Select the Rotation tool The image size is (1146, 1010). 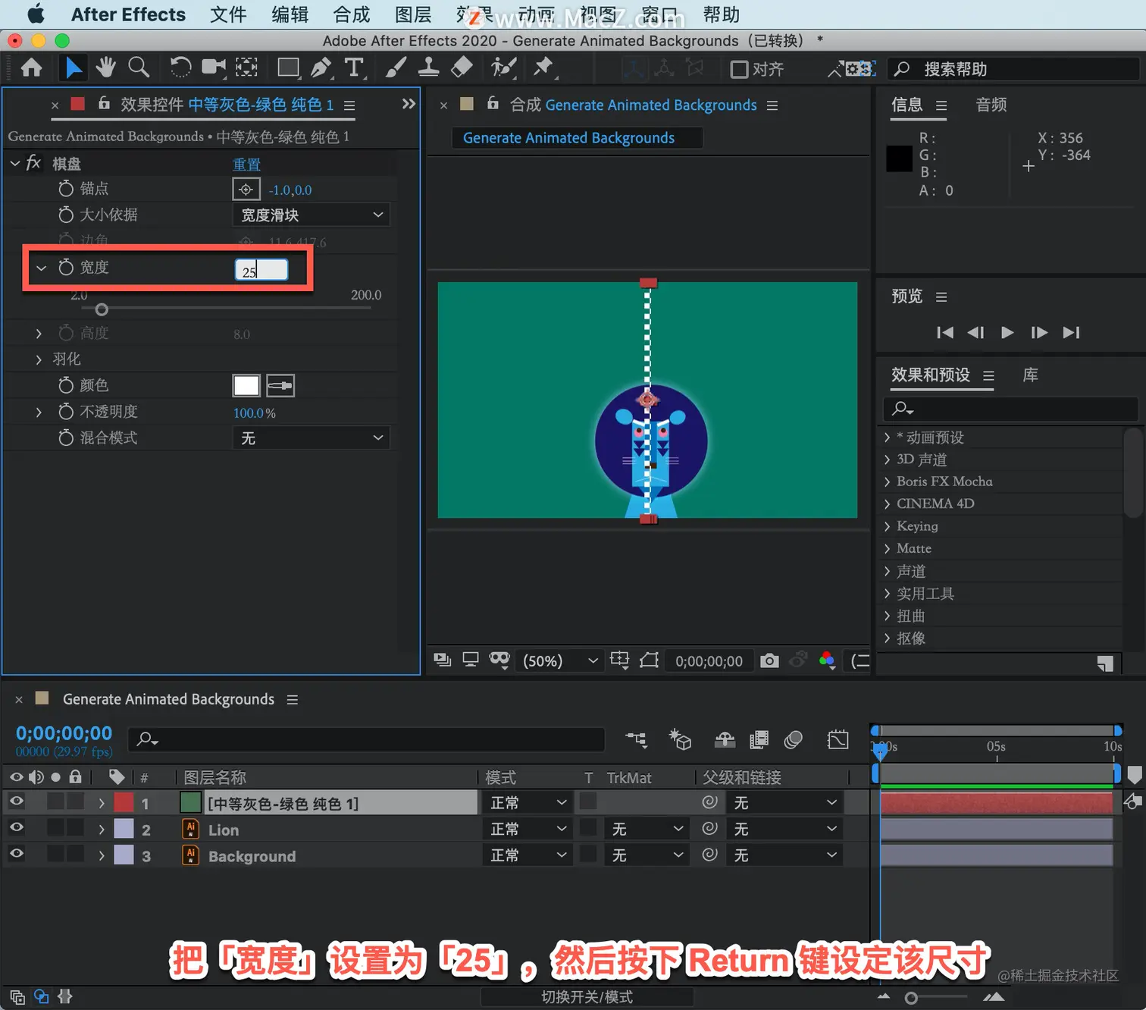[x=180, y=67]
